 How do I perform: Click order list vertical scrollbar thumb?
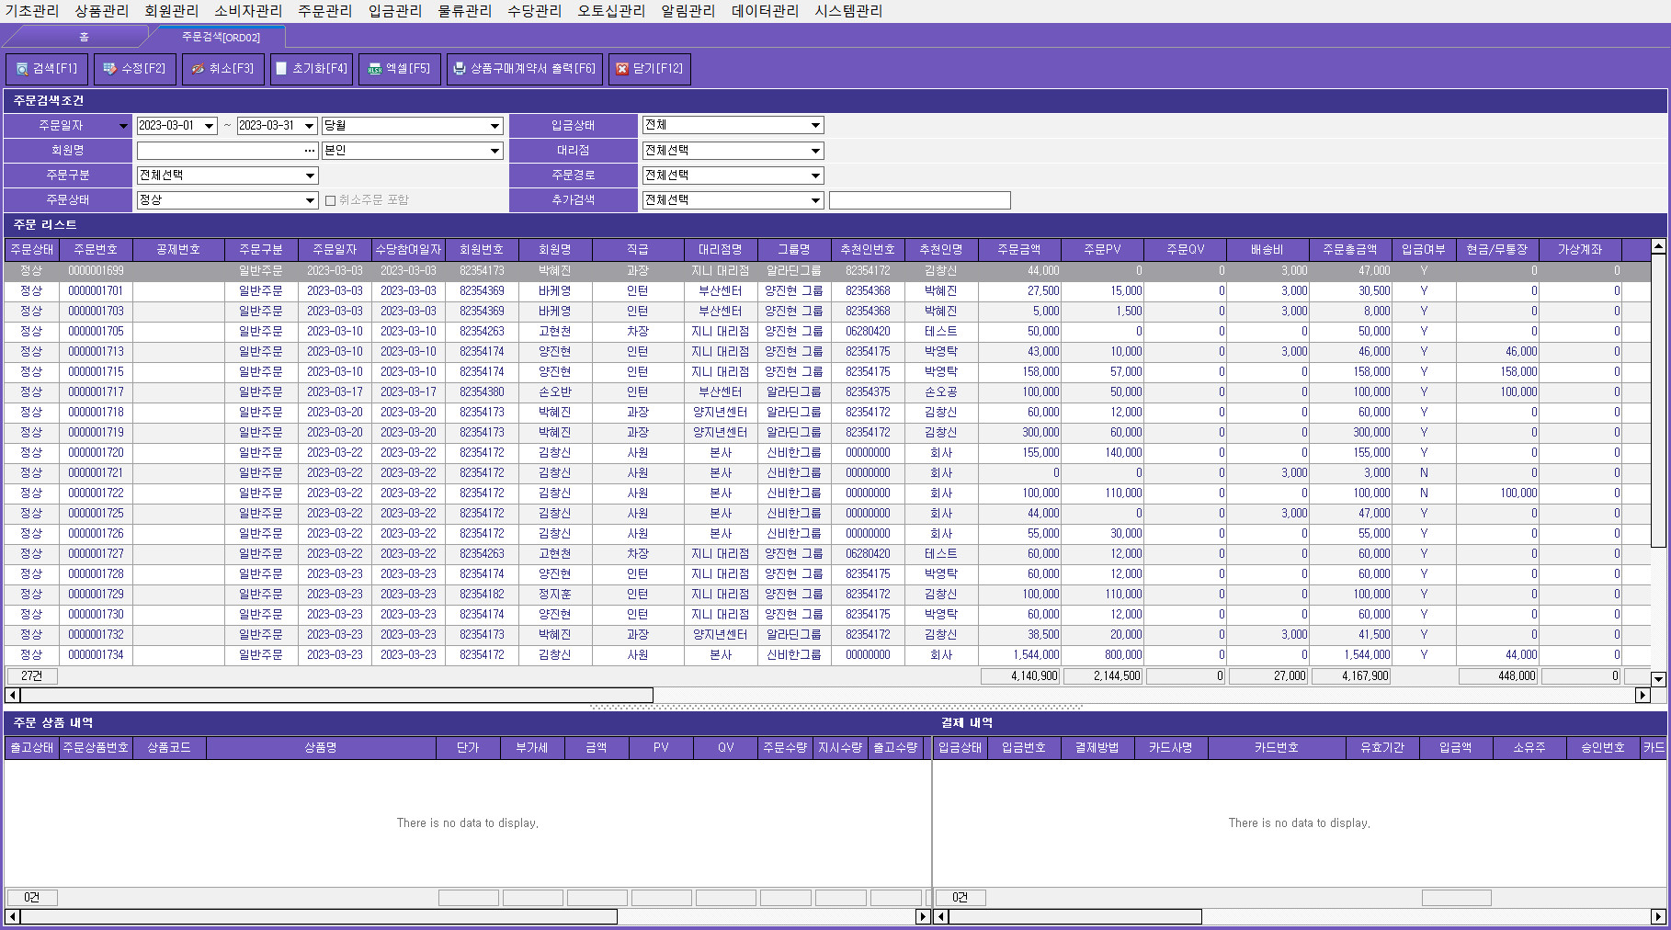point(1658,400)
